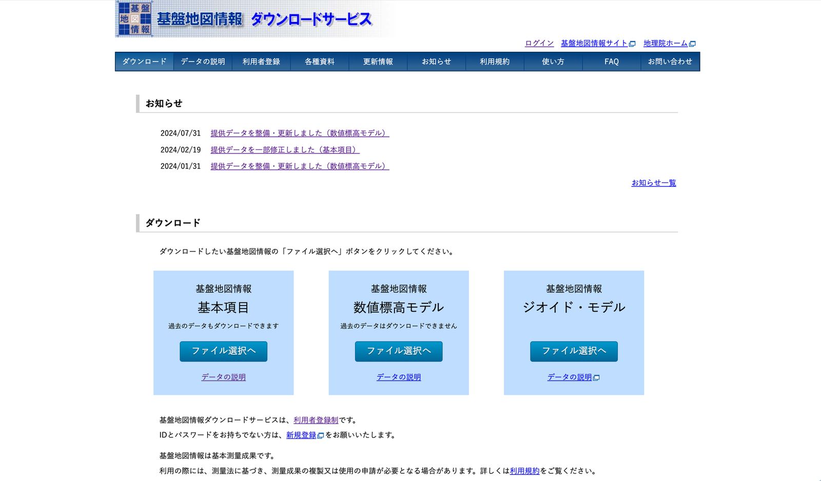The width and height of the screenshot is (821, 481).
Task: Open the 地理院ホーム link
Action: tap(666, 43)
